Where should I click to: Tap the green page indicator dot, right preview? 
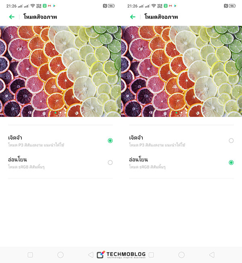(176, 113)
